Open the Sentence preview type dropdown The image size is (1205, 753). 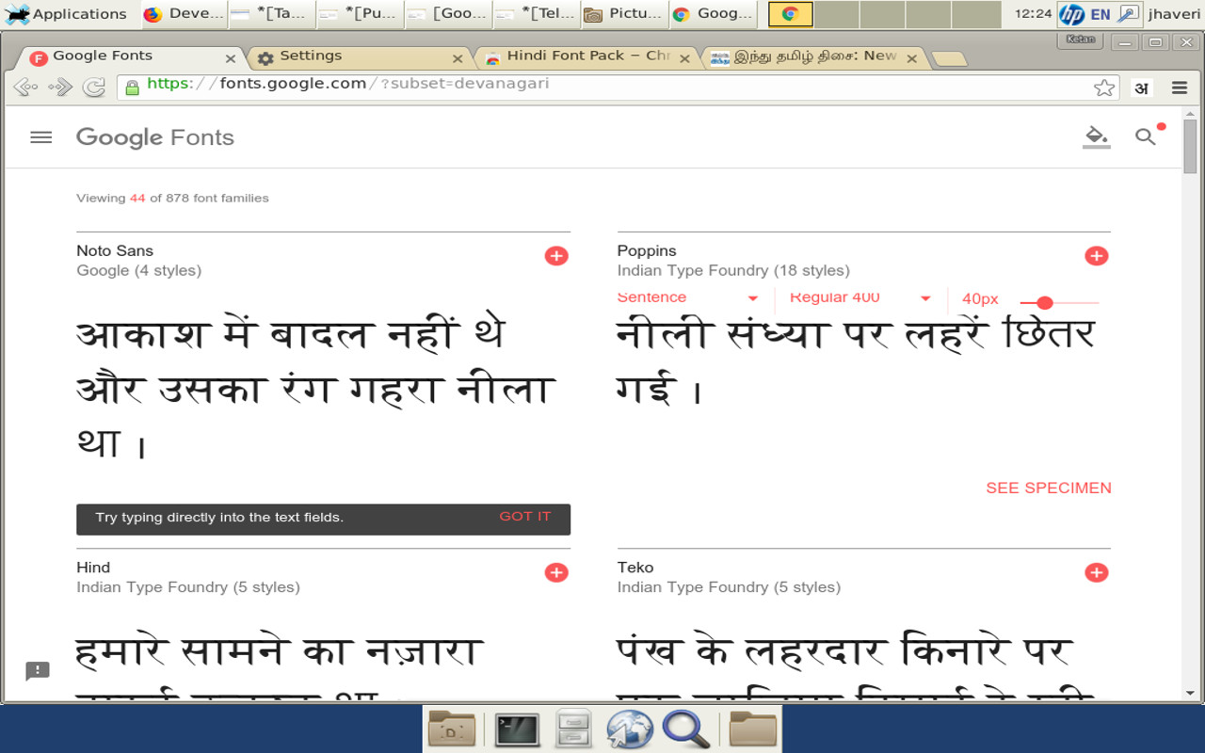[687, 296]
